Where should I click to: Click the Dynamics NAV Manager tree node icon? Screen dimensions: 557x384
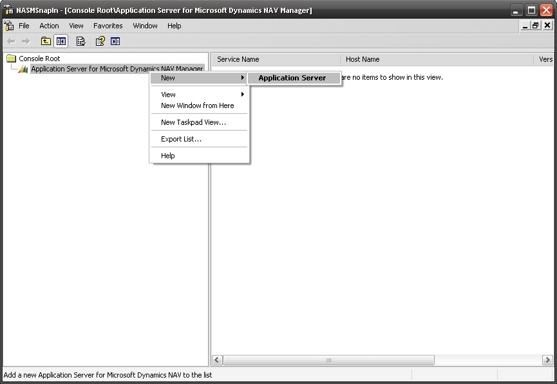tap(23, 68)
